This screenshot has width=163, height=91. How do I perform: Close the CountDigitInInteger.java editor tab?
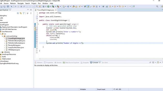click(56, 10)
